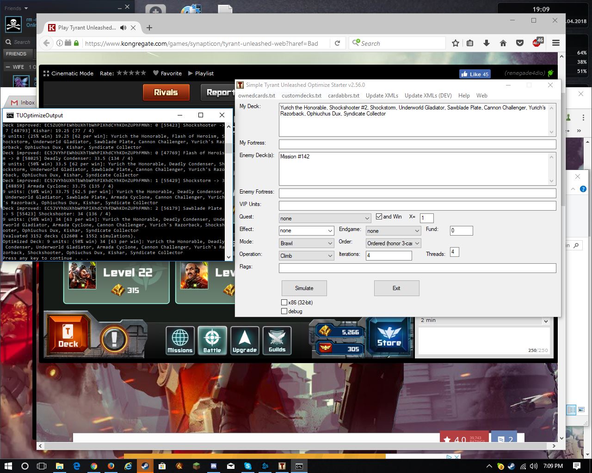Open the Effect dropdown
592x473 pixels.
[306, 230]
